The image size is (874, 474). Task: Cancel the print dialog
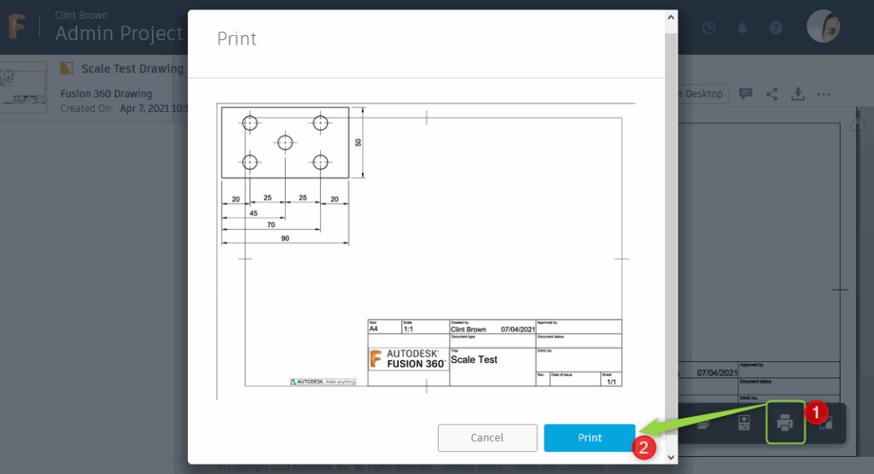click(x=487, y=437)
